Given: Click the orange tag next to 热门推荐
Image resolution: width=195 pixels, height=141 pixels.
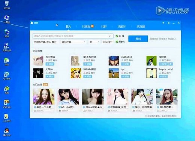Looking at the screenshot, I should tap(45, 85).
